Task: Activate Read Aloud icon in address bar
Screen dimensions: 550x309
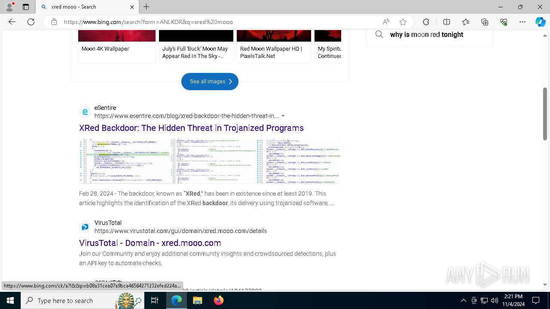Action: (x=386, y=22)
